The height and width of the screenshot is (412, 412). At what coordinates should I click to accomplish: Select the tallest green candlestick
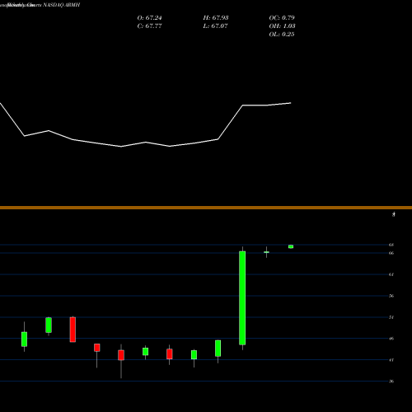click(242, 298)
